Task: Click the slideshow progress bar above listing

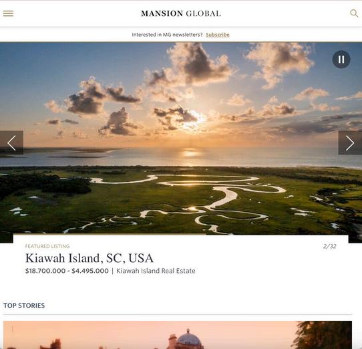Action: 110,234
